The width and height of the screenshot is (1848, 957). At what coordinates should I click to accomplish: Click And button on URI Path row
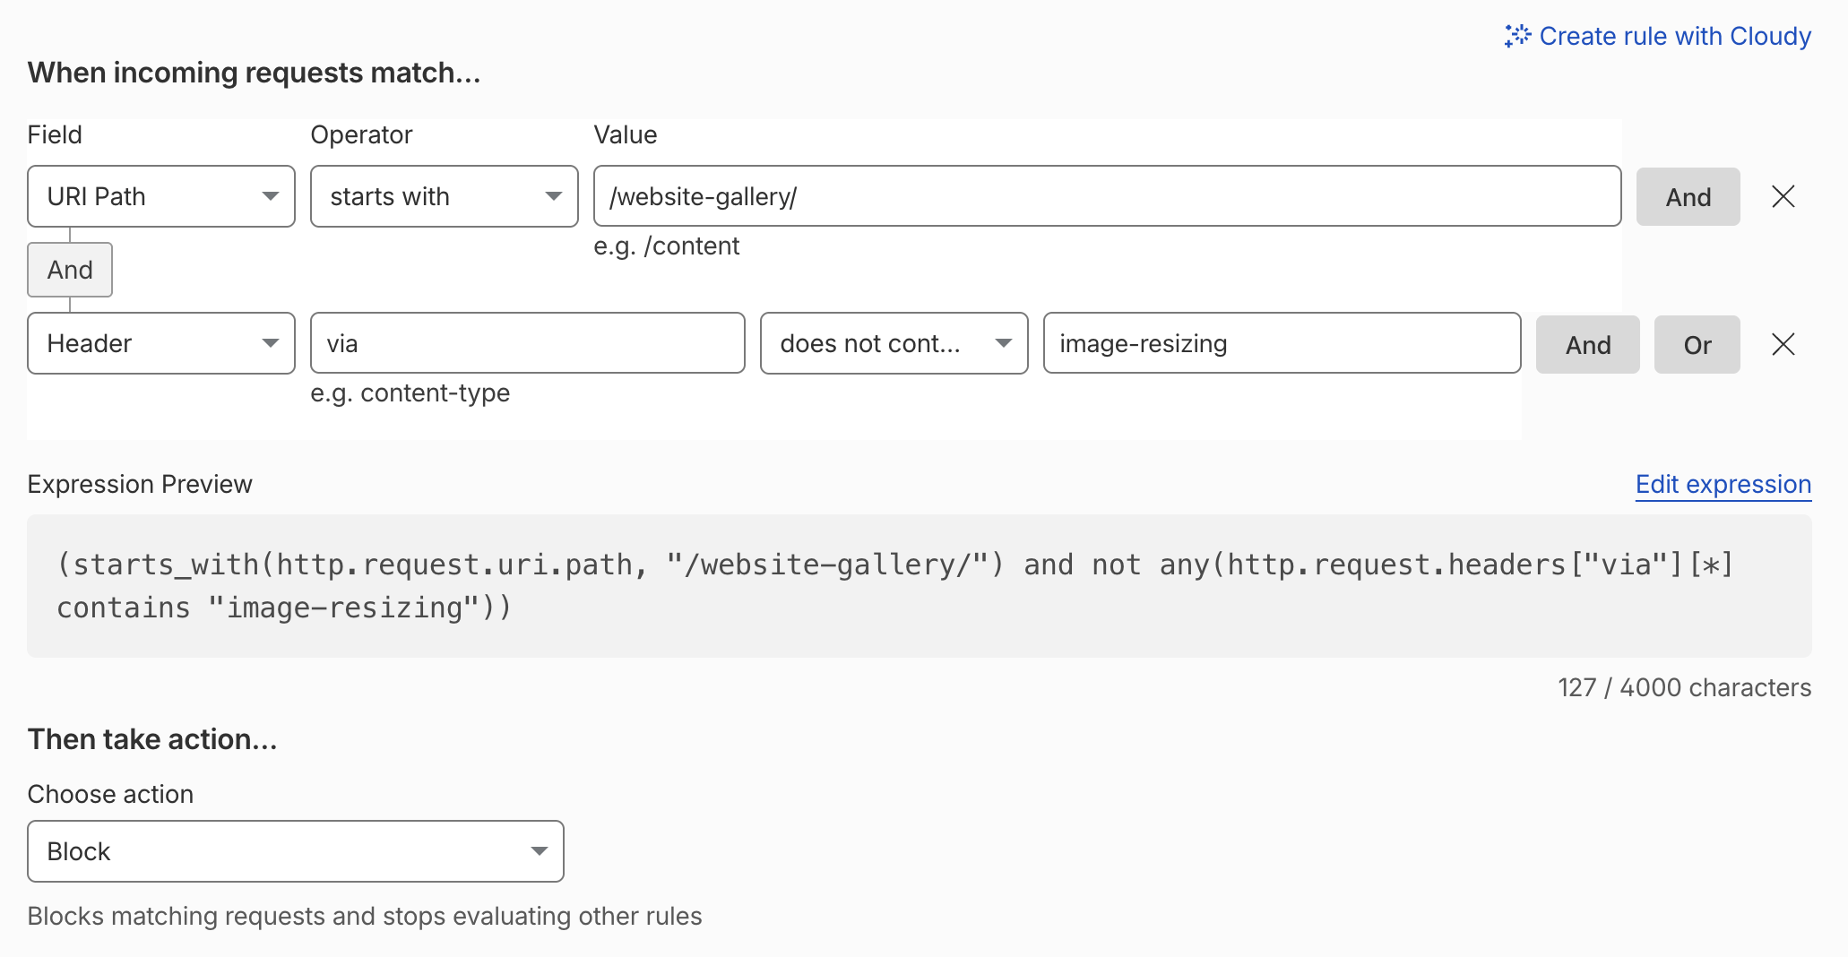(x=1688, y=197)
